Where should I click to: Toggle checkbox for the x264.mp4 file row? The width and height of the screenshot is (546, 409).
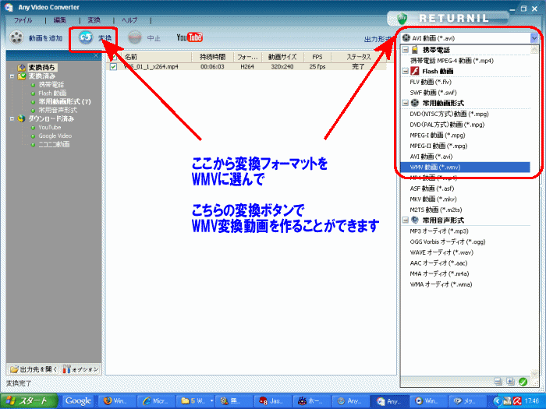[x=114, y=66]
